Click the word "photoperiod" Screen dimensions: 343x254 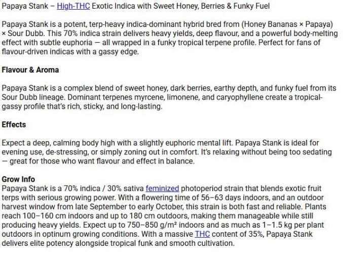coord(202,188)
